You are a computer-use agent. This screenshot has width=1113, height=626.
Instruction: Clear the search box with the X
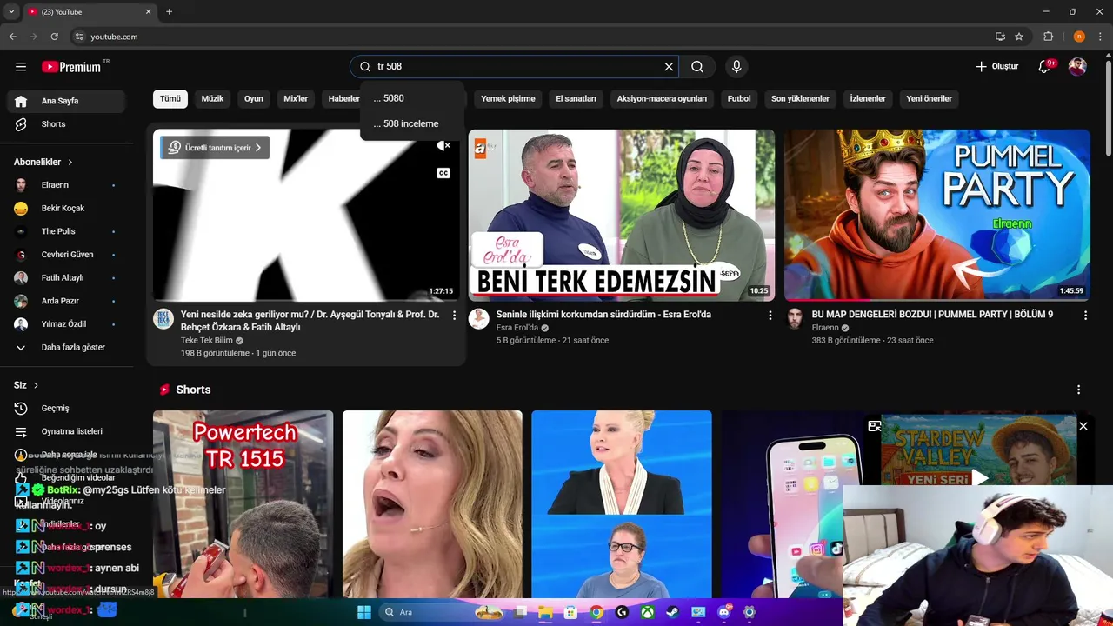point(669,67)
